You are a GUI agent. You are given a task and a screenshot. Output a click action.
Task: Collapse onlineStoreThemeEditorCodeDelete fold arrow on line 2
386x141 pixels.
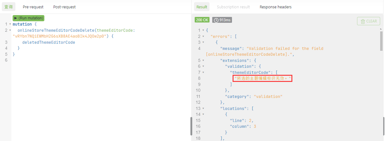point(10,30)
